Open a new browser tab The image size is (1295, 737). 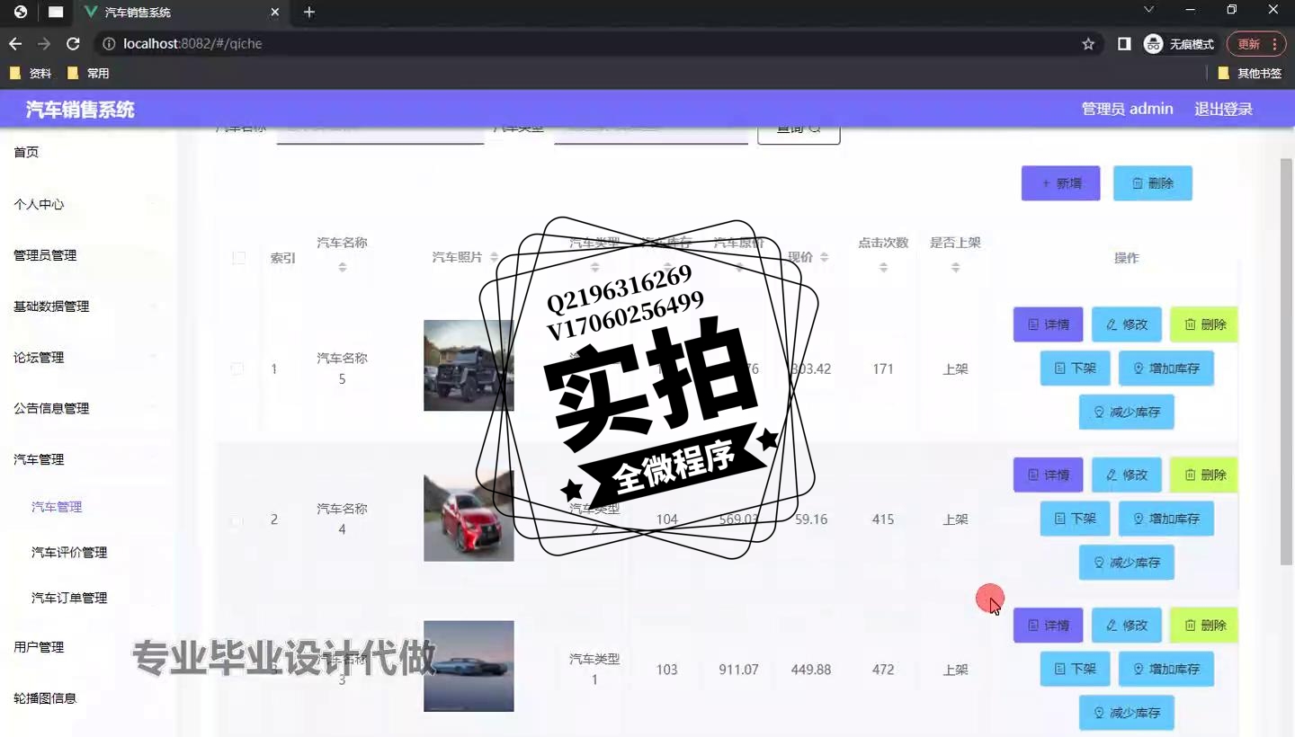click(x=309, y=13)
